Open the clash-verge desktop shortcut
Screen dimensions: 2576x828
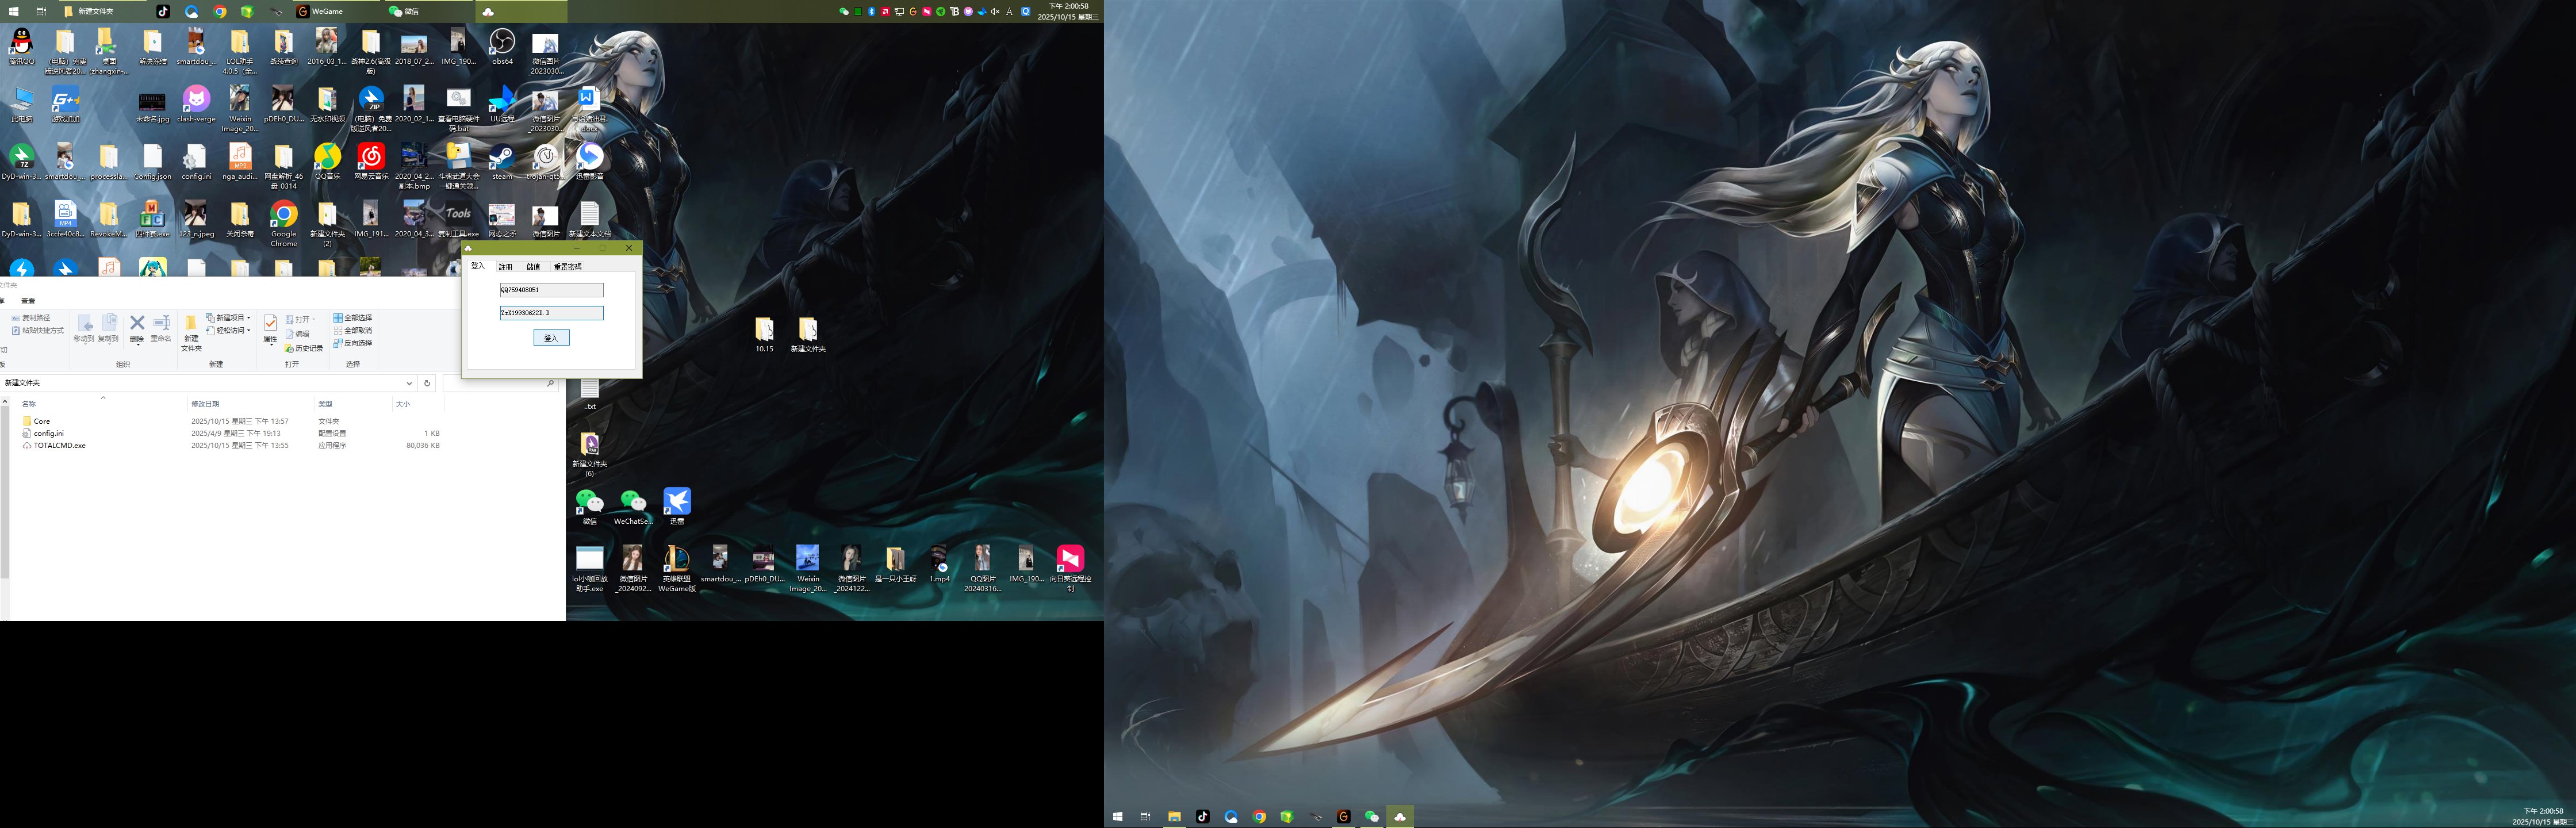pyautogui.click(x=196, y=100)
